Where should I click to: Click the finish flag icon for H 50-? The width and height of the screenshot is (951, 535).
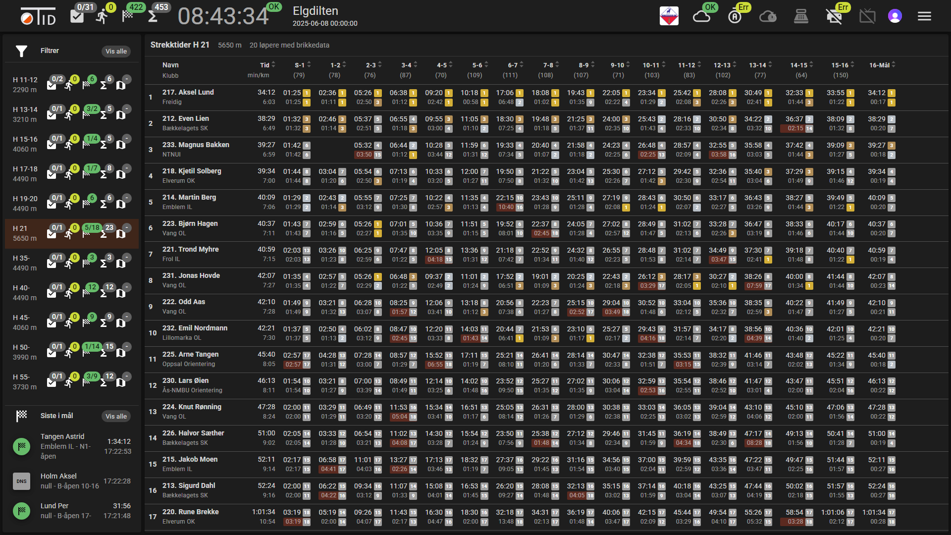pos(86,353)
